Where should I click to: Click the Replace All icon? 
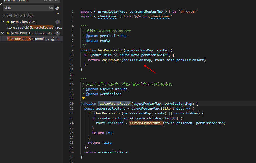point(57,8)
